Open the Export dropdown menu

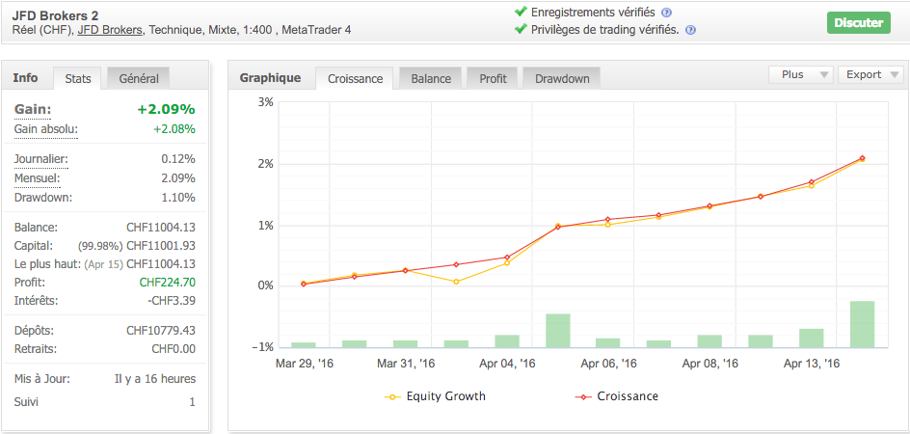click(870, 74)
